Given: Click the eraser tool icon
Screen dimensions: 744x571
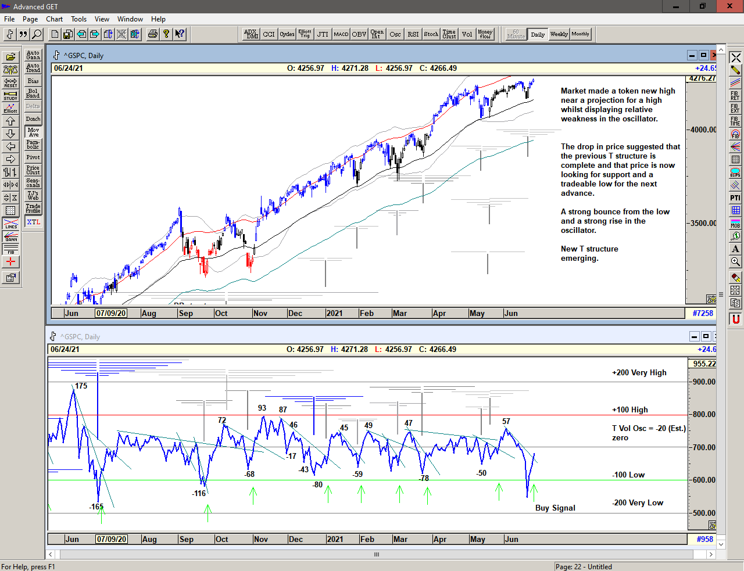Looking at the screenshot, I should tap(735, 278).
